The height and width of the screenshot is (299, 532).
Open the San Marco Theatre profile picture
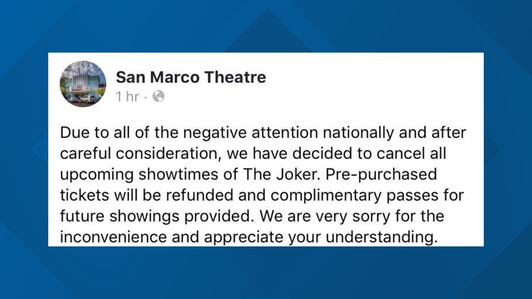tap(83, 84)
